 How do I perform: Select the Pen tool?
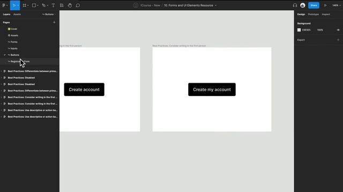(43, 5)
